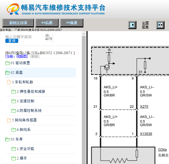Click the blue 查询 search button
This screenshot has height=164, width=169.
pos(12,41)
